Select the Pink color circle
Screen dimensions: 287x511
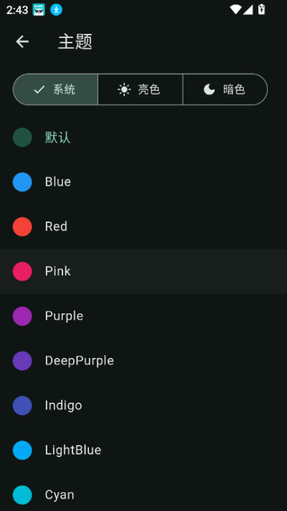click(x=22, y=272)
